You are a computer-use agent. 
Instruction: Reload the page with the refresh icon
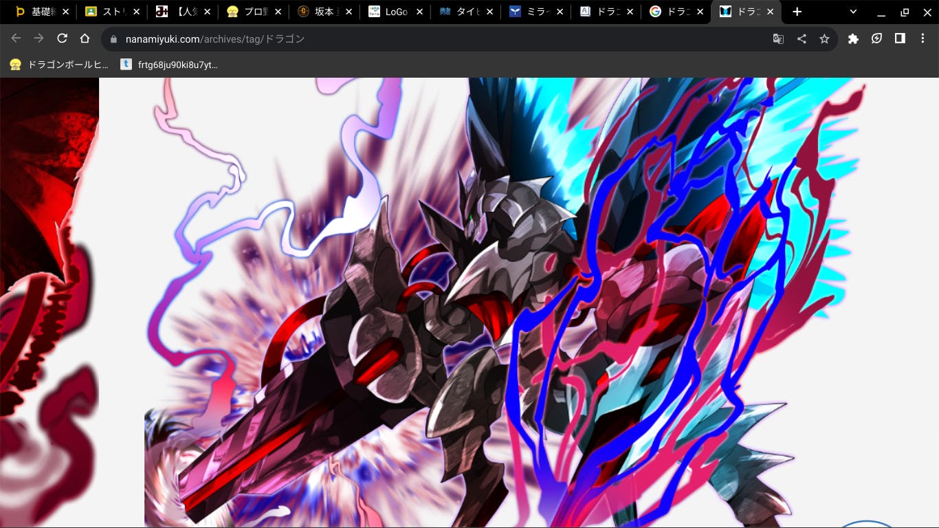pos(62,38)
